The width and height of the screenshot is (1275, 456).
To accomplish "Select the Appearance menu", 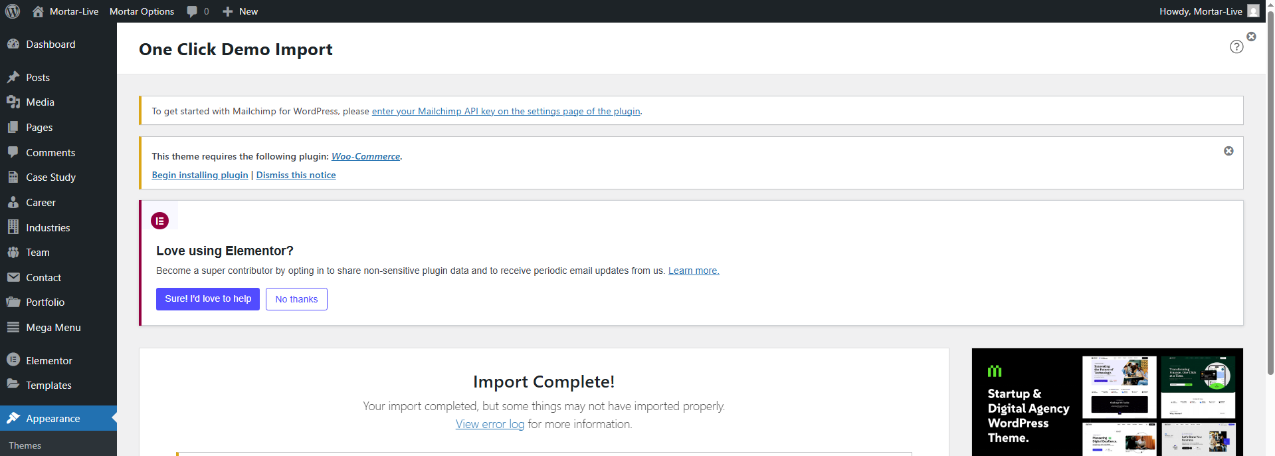I will point(58,418).
